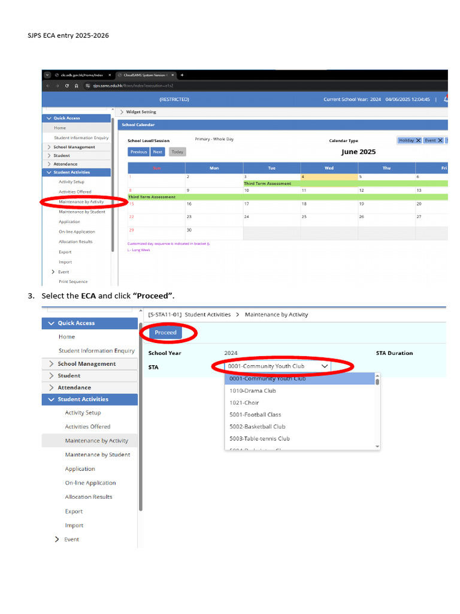
Task: Switch to the CloudSAMS System Version tab
Action: click(x=146, y=75)
